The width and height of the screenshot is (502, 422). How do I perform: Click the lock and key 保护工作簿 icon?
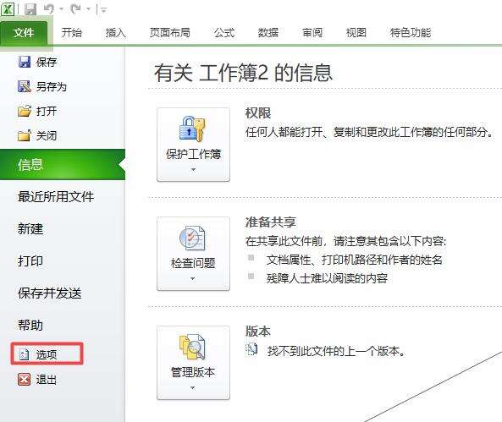click(x=192, y=129)
